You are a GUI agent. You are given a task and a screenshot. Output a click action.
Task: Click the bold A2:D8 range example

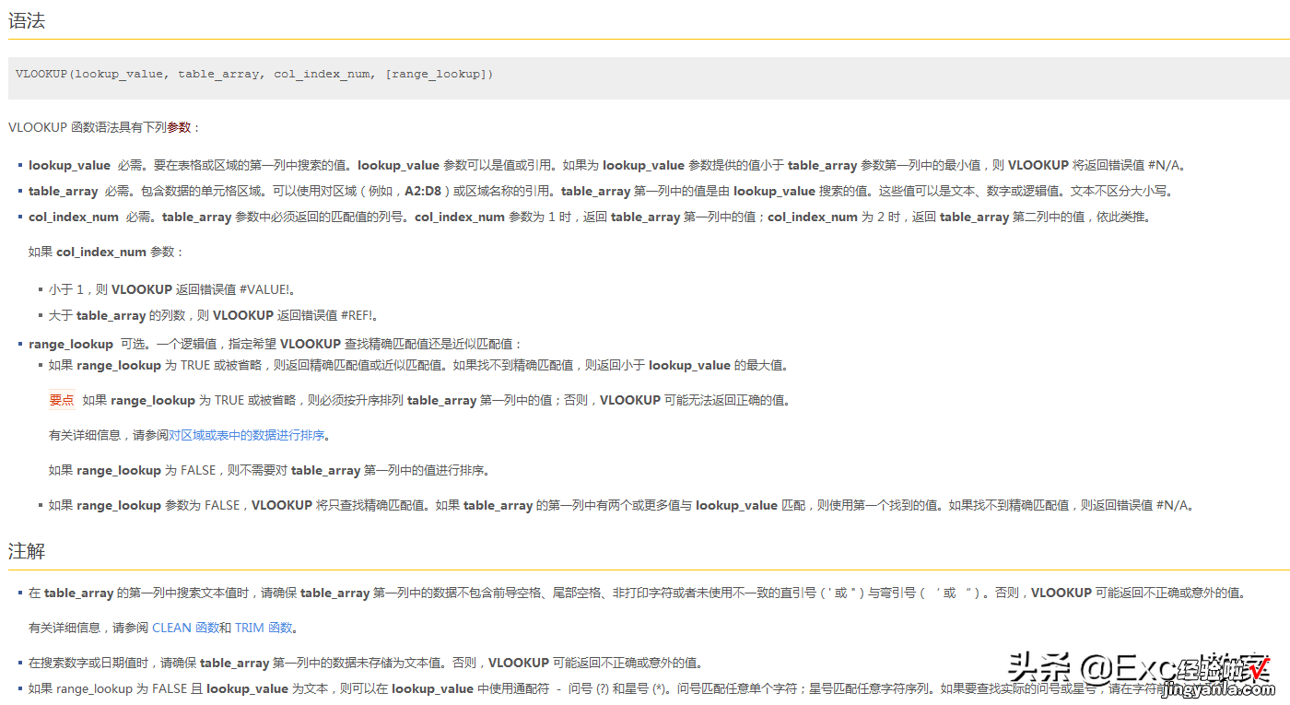pos(422,192)
